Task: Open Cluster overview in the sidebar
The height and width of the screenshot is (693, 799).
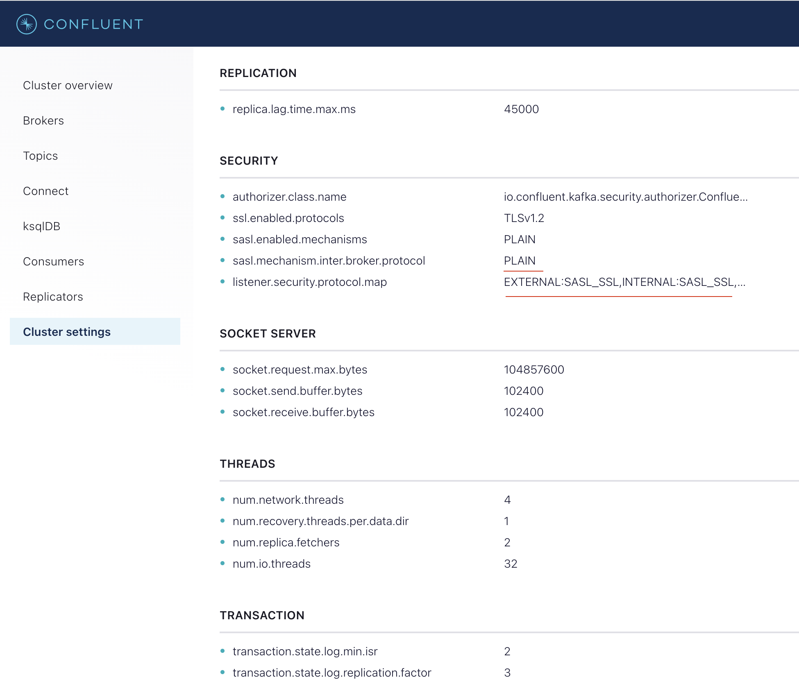Action: click(x=68, y=85)
